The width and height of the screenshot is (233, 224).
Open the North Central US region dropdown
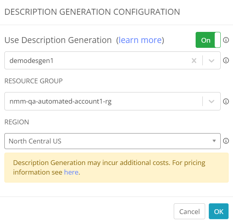tap(113, 141)
